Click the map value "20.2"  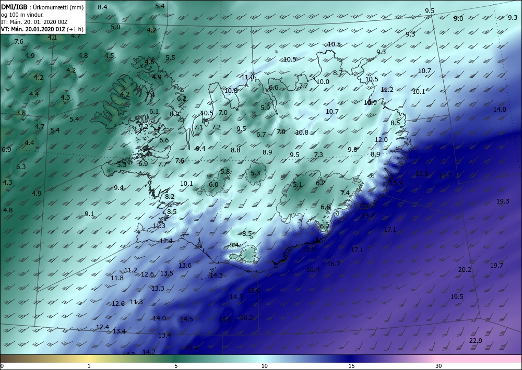(x=465, y=269)
